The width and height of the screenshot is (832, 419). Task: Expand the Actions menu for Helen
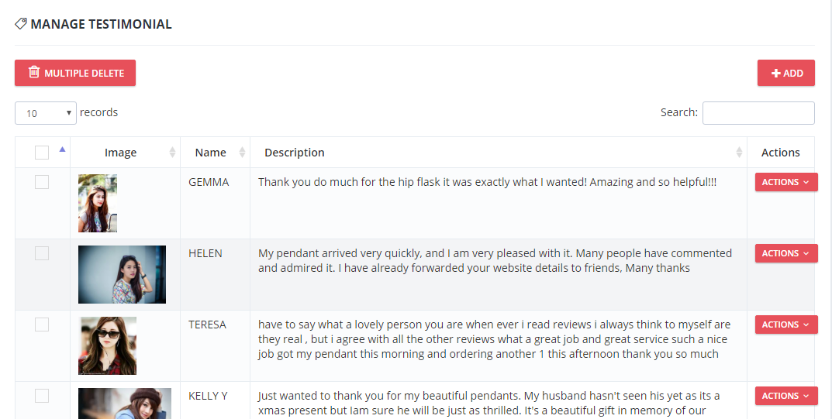[x=785, y=253]
